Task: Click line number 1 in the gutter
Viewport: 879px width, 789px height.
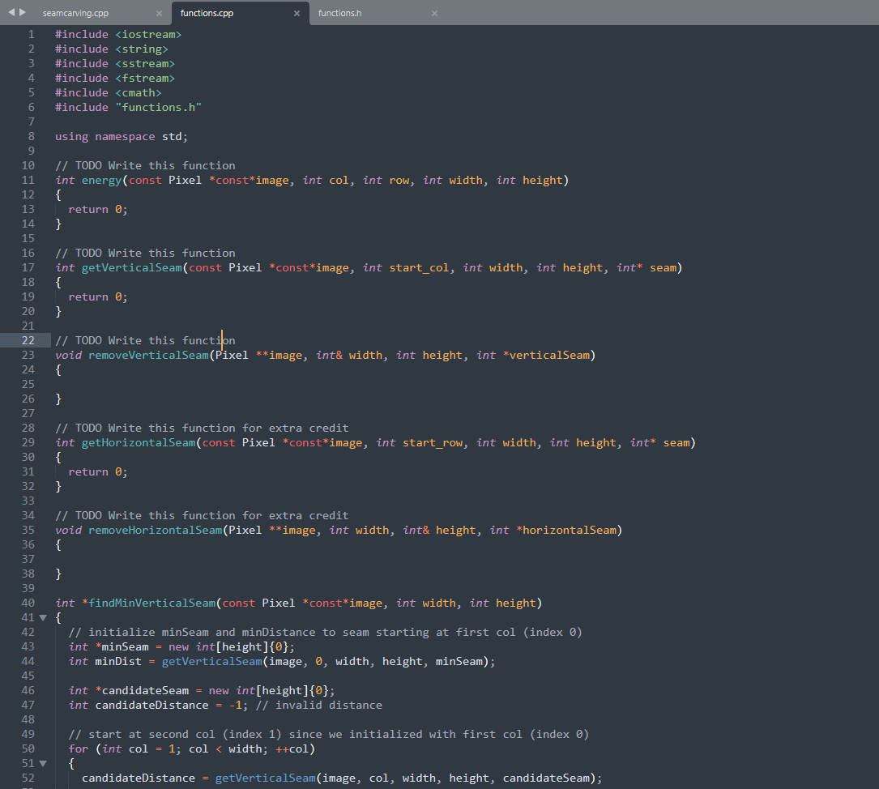Action: [32, 34]
